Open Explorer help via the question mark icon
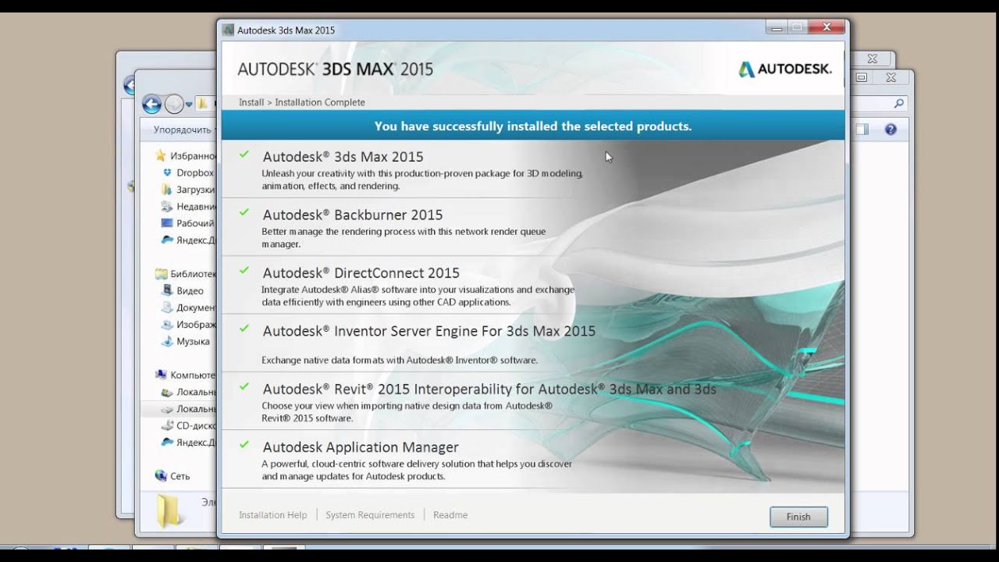The height and width of the screenshot is (562, 999). point(891,130)
